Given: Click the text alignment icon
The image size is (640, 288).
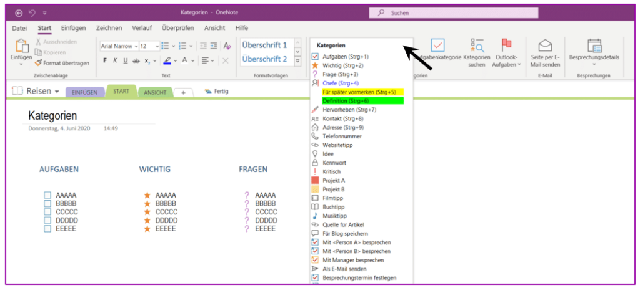Looking at the screenshot, I should [205, 60].
